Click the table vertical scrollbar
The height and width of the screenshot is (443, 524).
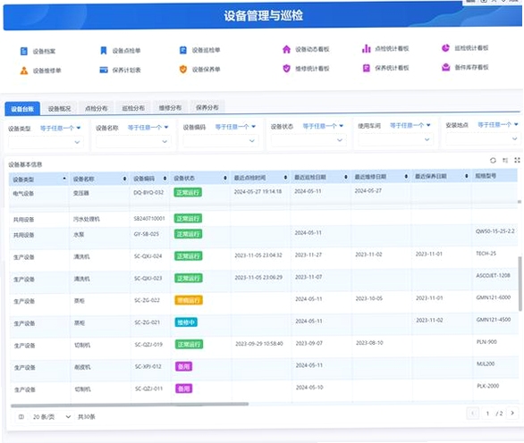[x=520, y=284]
